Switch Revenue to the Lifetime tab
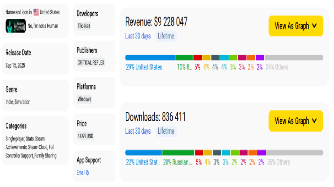The height and width of the screenshot is (187, 334). (166, 36)
